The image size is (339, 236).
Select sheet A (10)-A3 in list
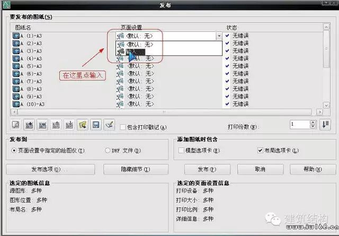32,104
